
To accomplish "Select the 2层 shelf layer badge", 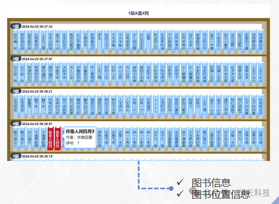I will [15, 58].
